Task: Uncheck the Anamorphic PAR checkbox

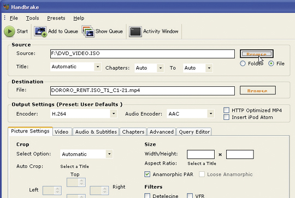Action: 147,174
